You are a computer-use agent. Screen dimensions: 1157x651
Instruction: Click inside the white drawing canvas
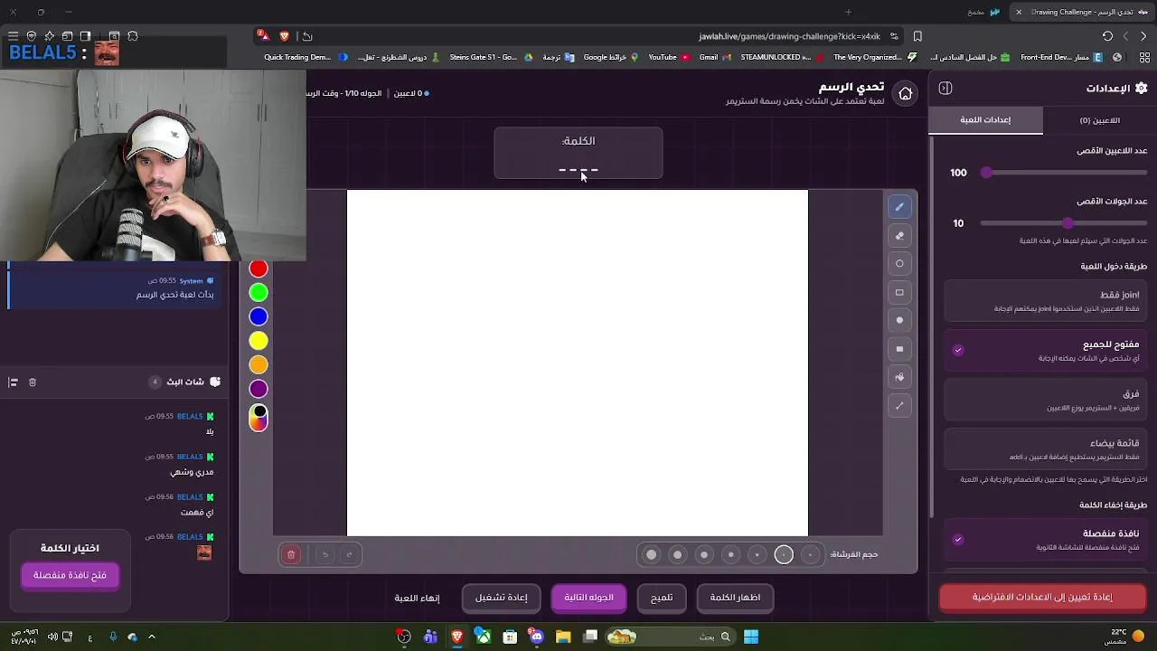pos(578,363)
